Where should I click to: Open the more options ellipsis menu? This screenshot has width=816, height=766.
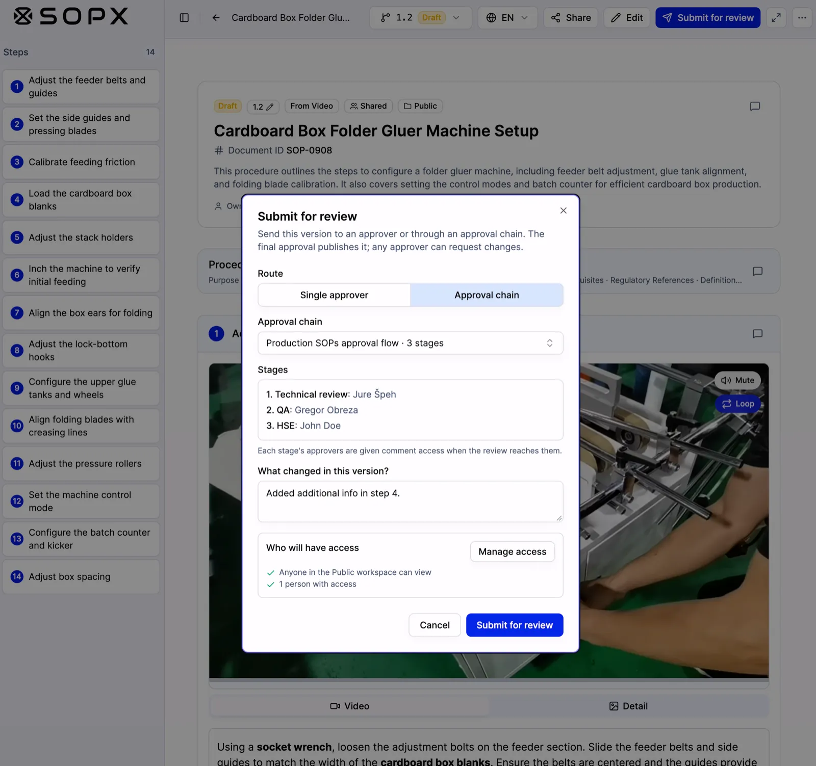tap(802, 18)
